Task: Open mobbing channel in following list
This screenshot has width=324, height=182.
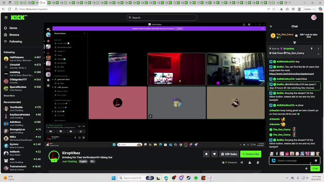Action: (x=22, y=74)
